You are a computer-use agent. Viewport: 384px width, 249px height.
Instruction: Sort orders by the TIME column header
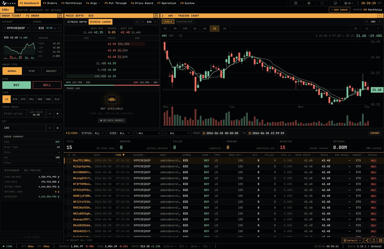tap(120, 155)
